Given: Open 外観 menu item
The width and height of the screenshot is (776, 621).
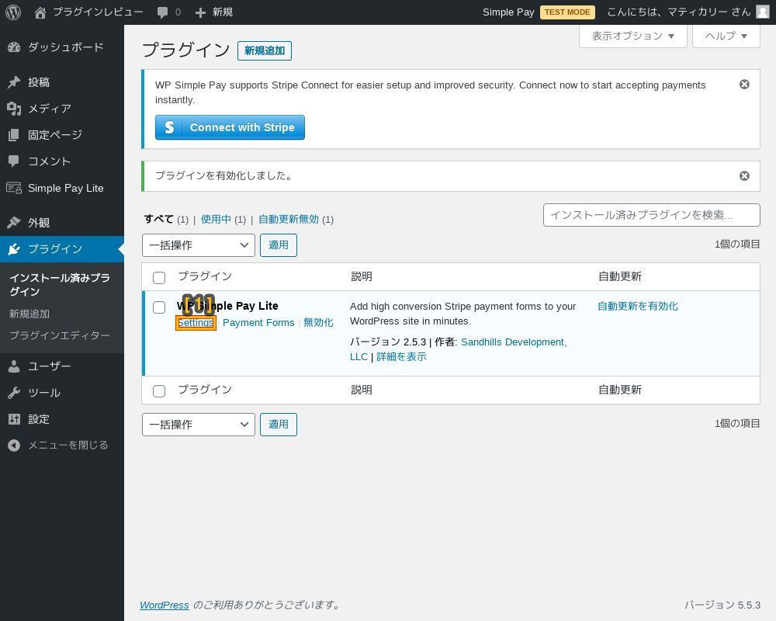Looking at the screenshot, I should (x=62, y=222).
